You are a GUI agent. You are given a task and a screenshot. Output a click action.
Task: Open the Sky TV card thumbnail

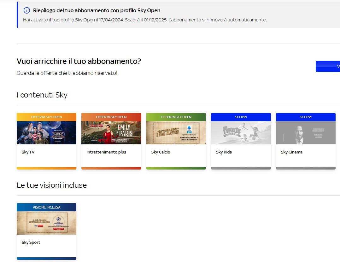(46, 133)
